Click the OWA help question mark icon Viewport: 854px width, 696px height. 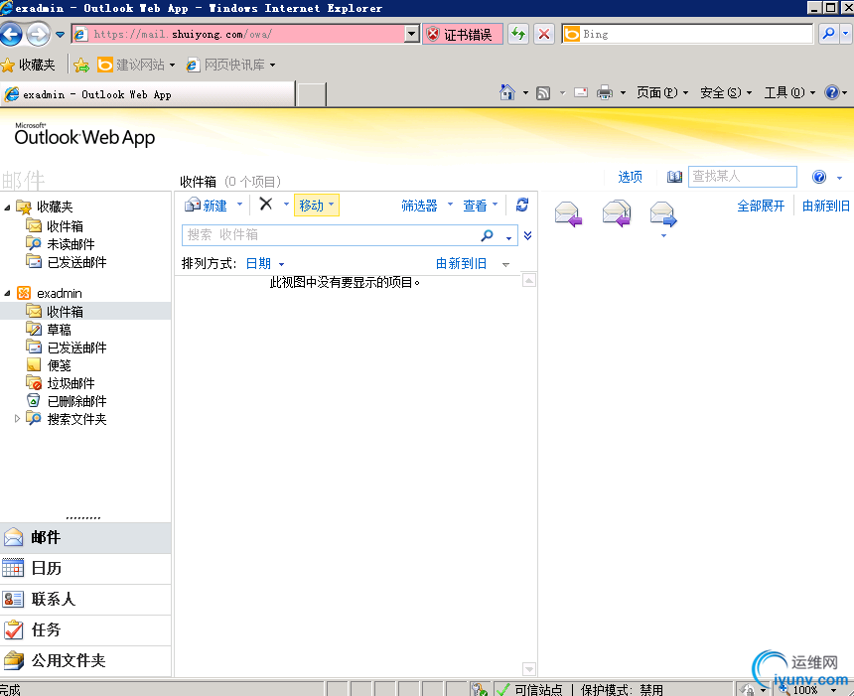(819, 177)
